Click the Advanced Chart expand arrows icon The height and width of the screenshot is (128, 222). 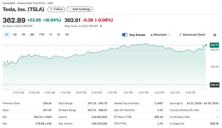click(180, 35)
